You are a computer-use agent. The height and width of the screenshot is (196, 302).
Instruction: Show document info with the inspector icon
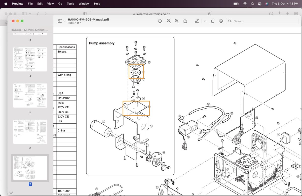pyautogui.click(x=160, y=21)
